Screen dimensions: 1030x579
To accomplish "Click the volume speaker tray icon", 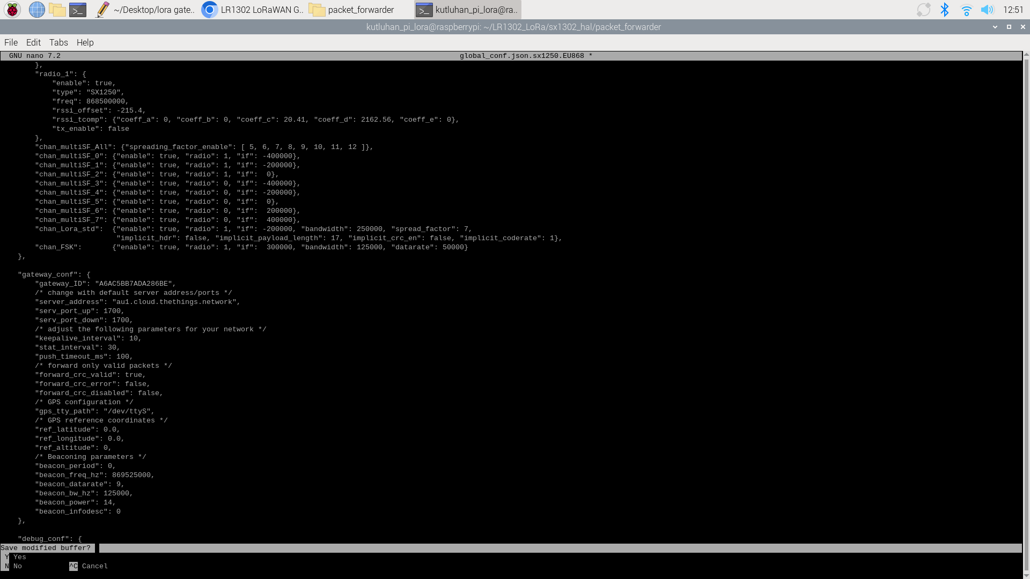I will tap(987, 10).
